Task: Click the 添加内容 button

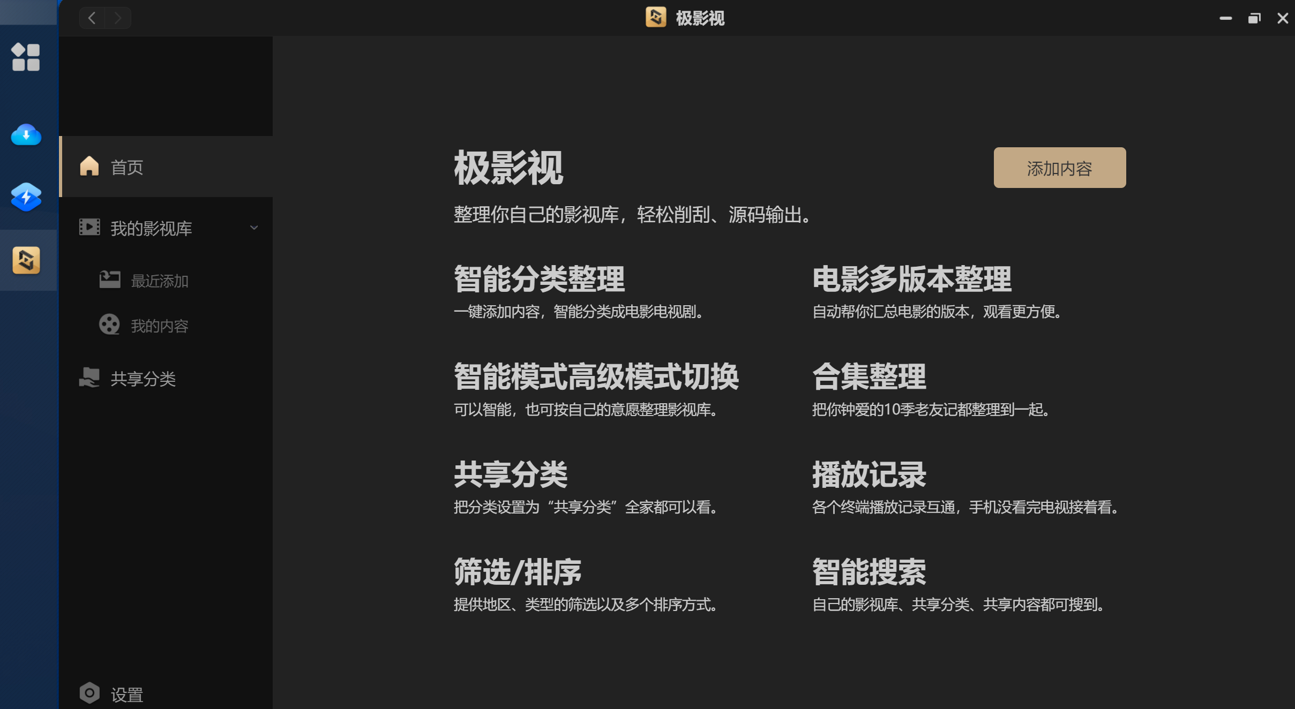Action: point(1059,168)
